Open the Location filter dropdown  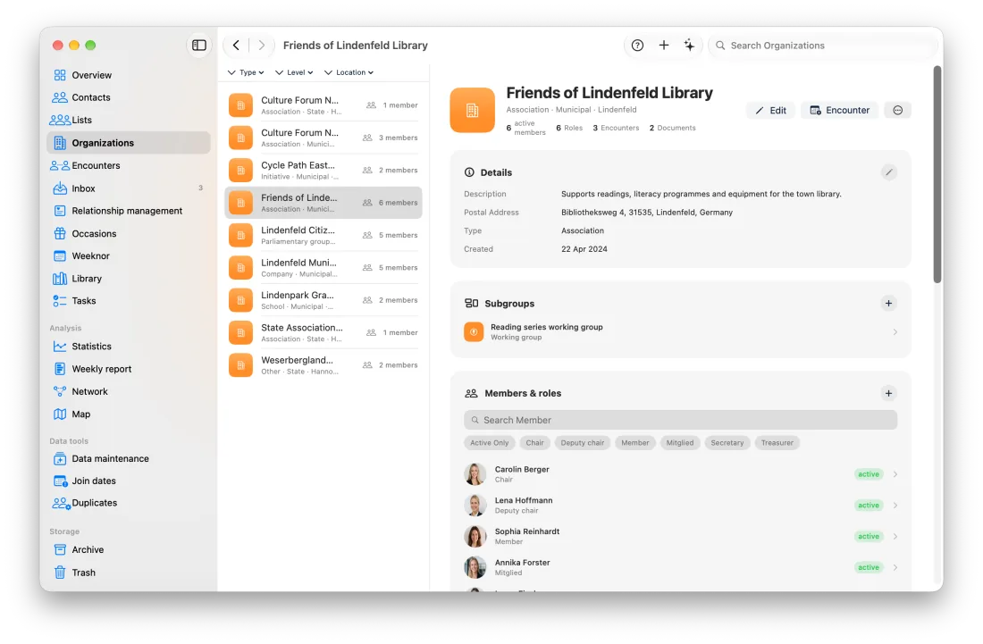pos(349,72)
